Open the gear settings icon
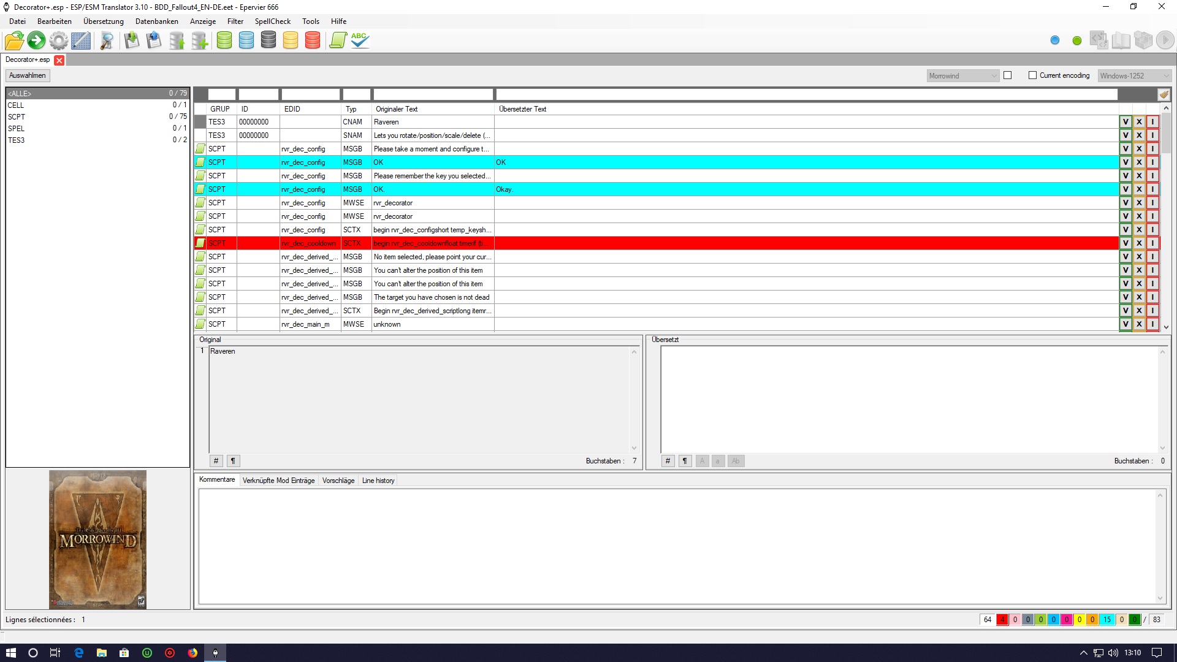 [x=58, y=40]
